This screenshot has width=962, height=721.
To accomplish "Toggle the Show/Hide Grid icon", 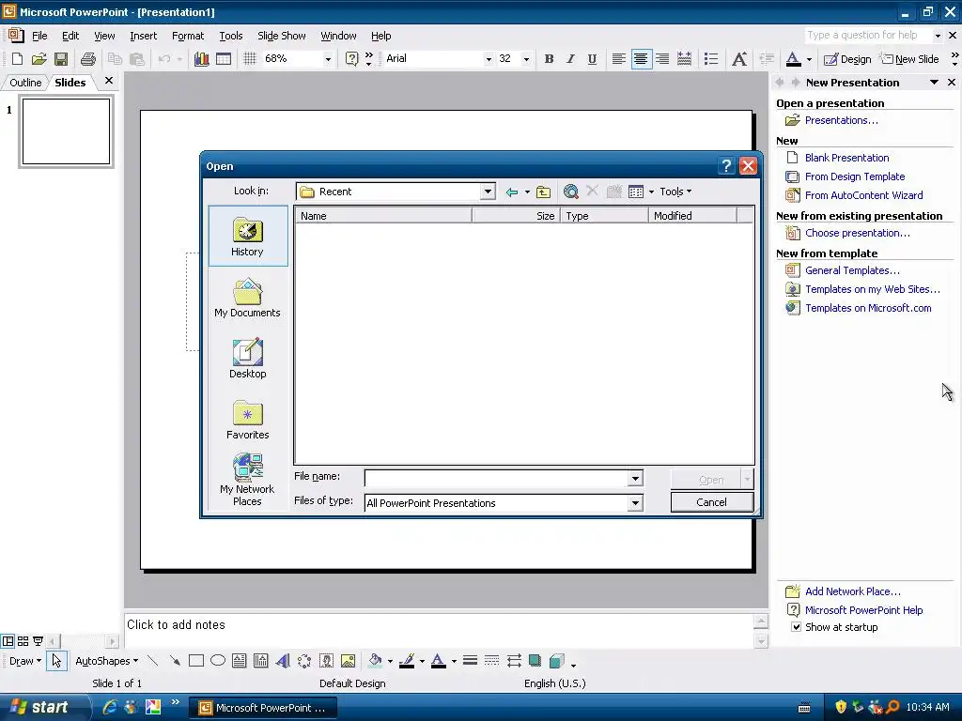I will [x=249, y=59].
